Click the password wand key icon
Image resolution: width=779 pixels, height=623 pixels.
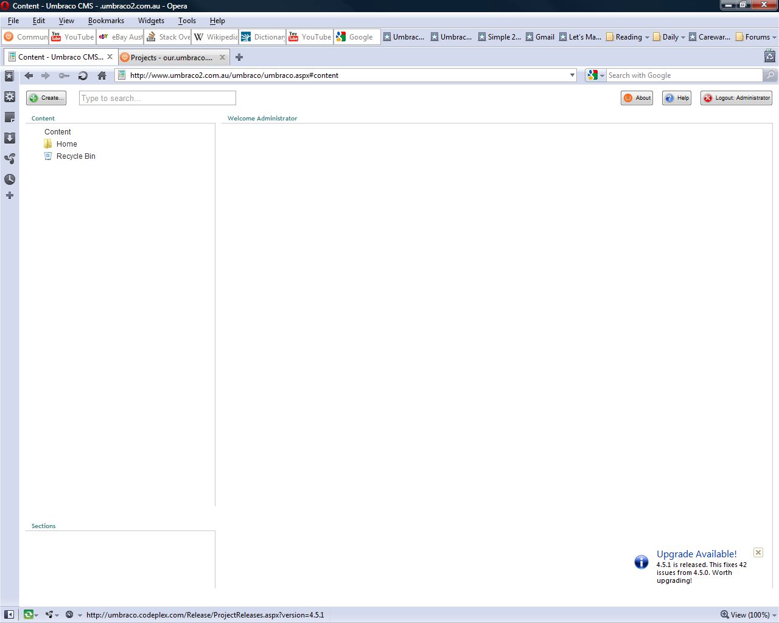[x=64, y=75]
